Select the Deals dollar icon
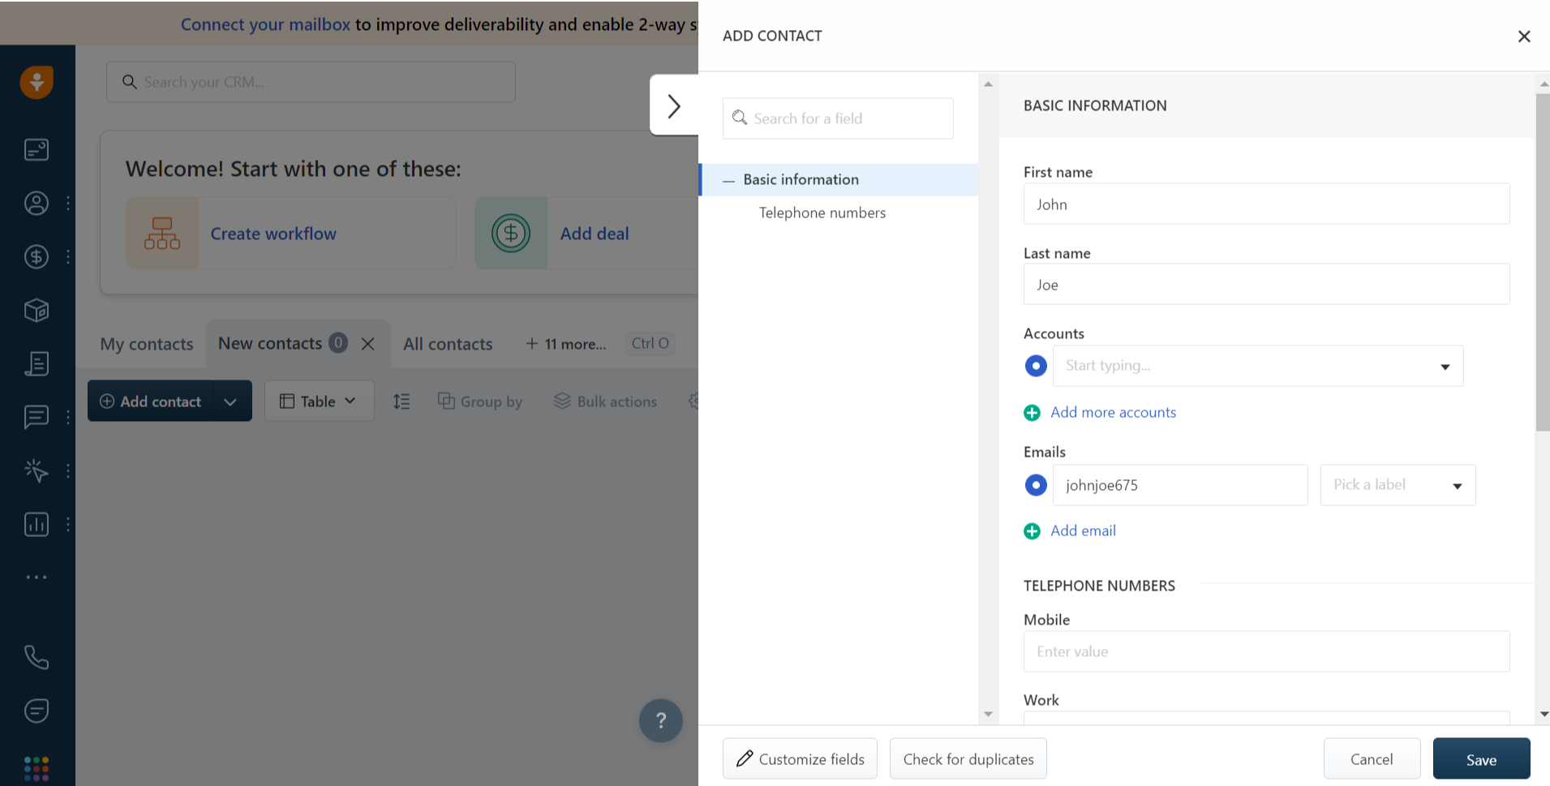 36,256
